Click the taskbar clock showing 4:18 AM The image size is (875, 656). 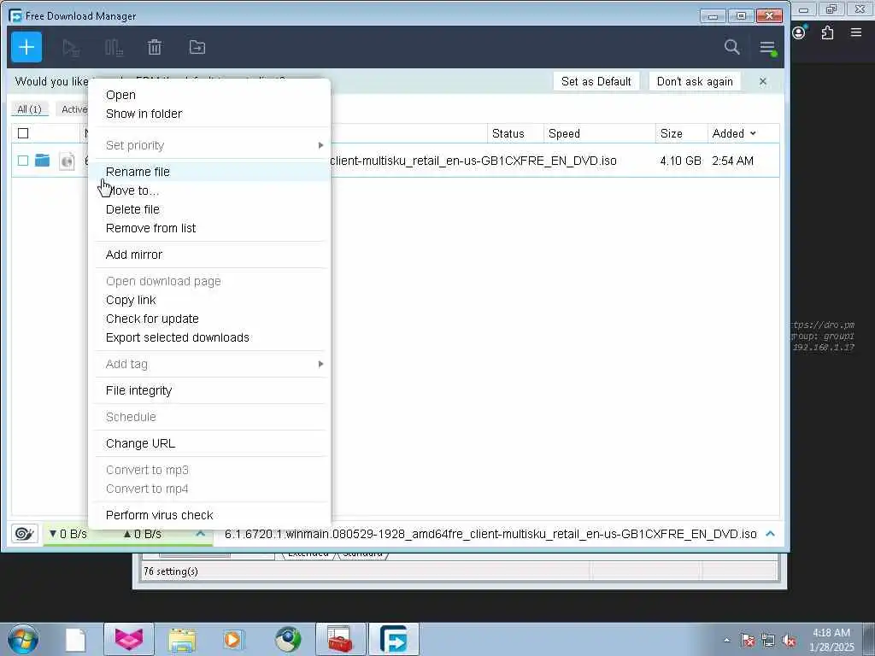click(831, 640)
